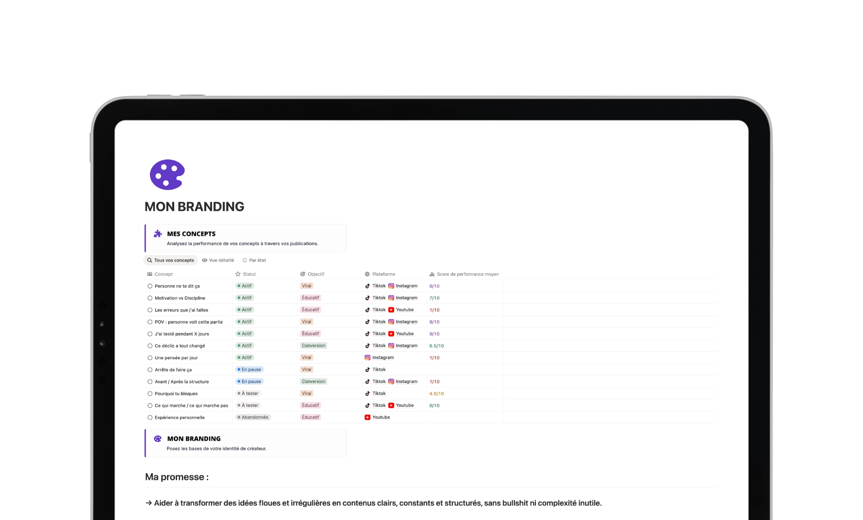Screen dimensions: 863x520
Task: Click the star icon in the Statut column header
Action: tap(238, 274)
